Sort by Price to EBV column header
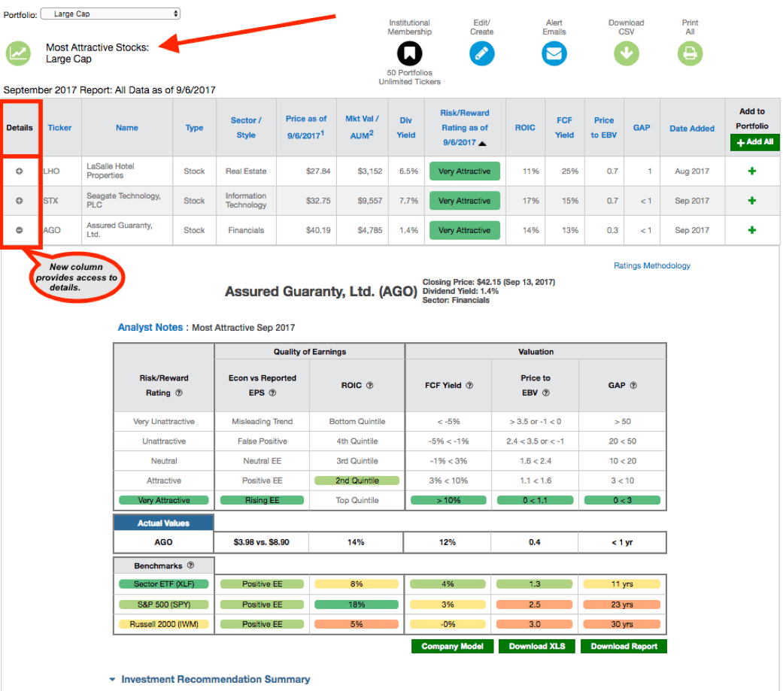Viewport: 783px width, 691px height. click(604, 128)
